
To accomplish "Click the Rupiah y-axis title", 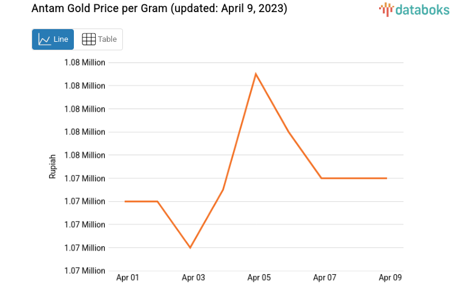I will point(53,166).
